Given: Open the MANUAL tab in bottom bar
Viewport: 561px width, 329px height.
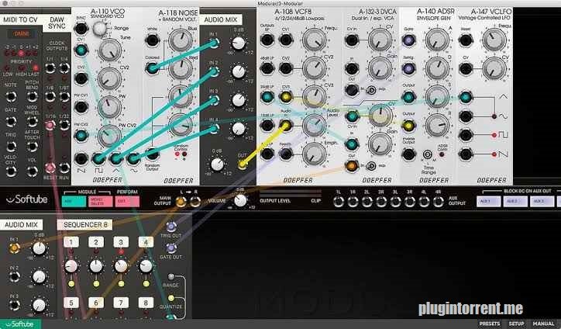Looking at the screenshot, I should 543,324.
